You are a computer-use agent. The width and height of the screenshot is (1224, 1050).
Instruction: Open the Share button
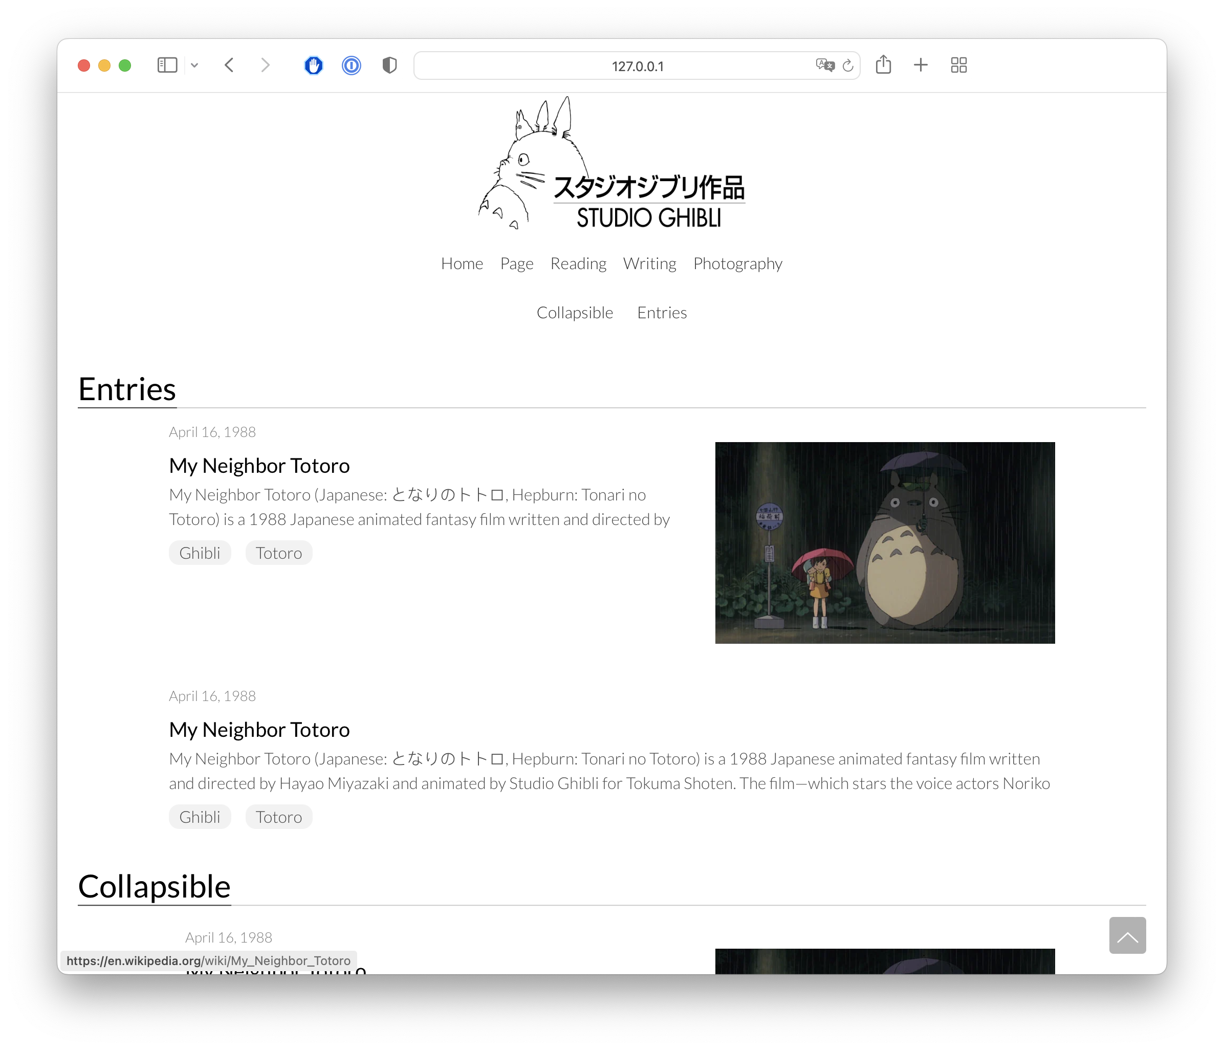click(x=883, y=64)
